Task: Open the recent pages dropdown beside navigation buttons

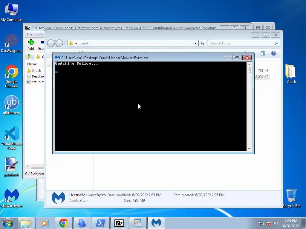Action: point(65,43)
